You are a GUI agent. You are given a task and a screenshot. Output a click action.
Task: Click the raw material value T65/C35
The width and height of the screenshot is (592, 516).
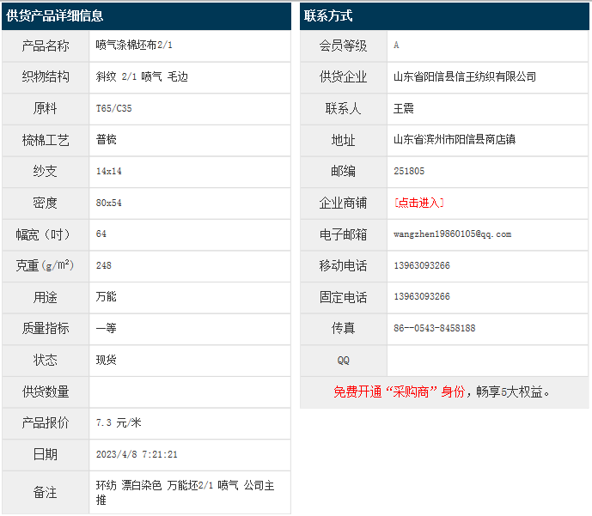tap(114, 109)
